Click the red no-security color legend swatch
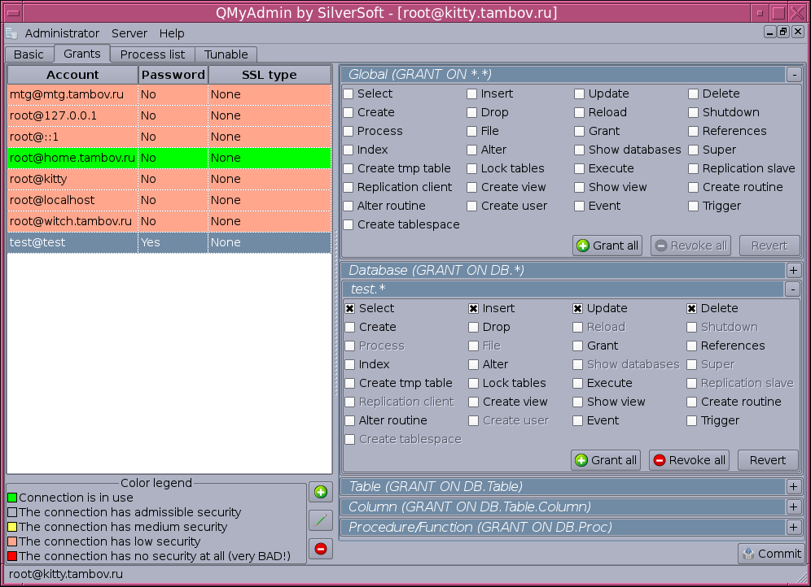 [x=12, y=556]
